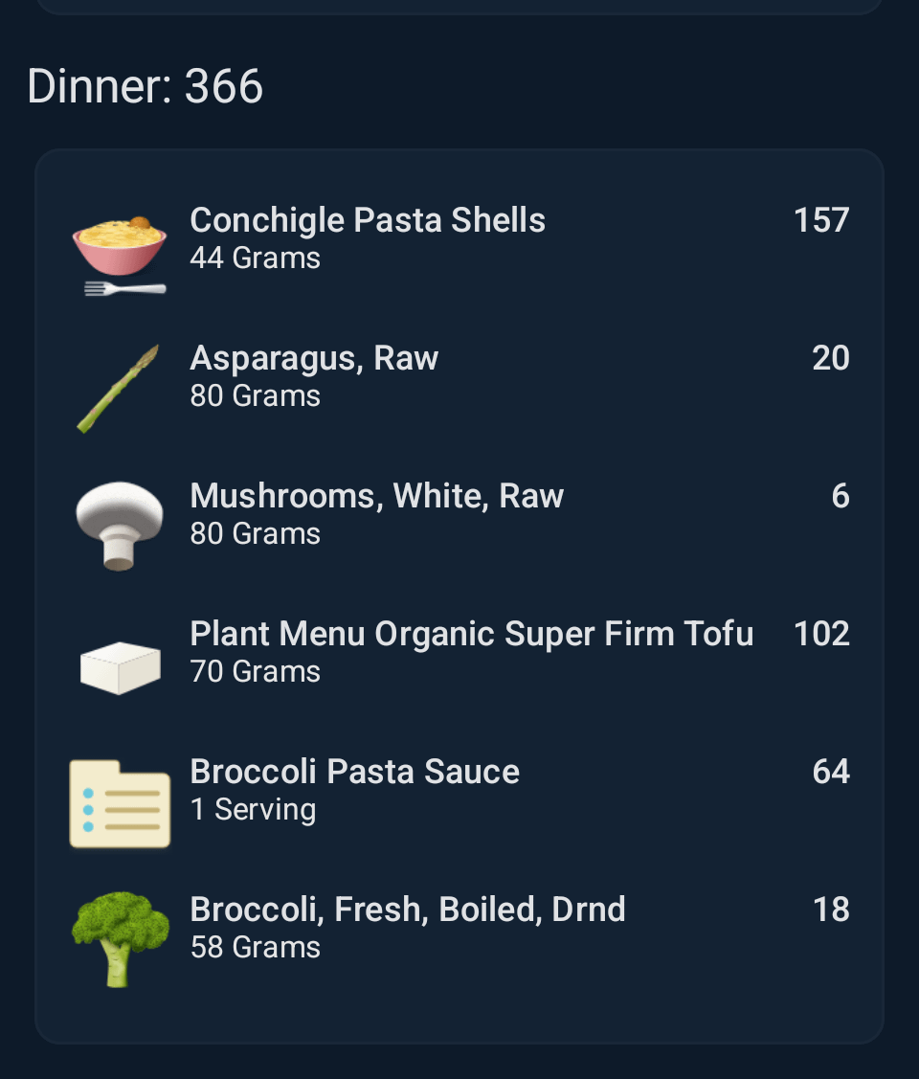Tap the 64 calories for pasta sauce
Screen dimensions: 919x1079
click(x=831, y=772)
